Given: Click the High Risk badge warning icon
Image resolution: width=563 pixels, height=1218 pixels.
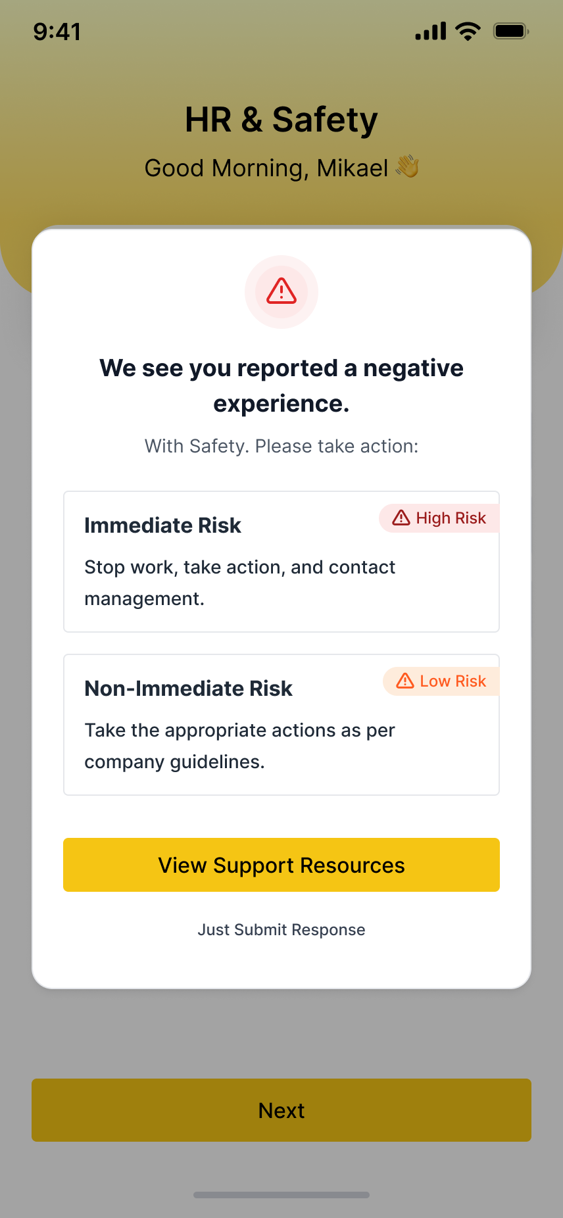Looking at the screenshot, I should (x=401, y=518).
